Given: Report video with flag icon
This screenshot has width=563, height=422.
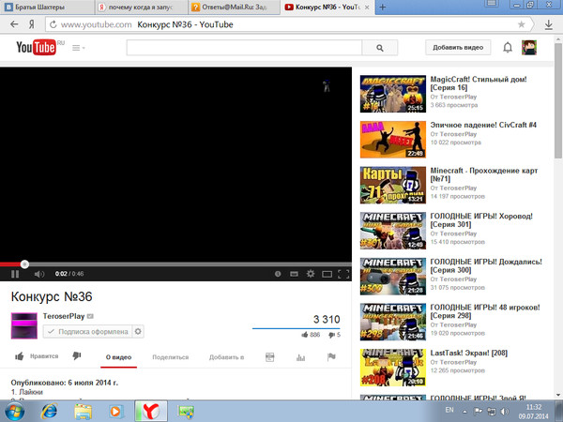Looking at the screenshot, I should (331, 356).
